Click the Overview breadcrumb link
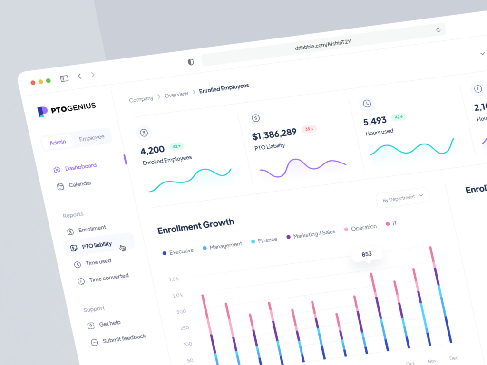 pyautogui.click(x=176, y=94)
